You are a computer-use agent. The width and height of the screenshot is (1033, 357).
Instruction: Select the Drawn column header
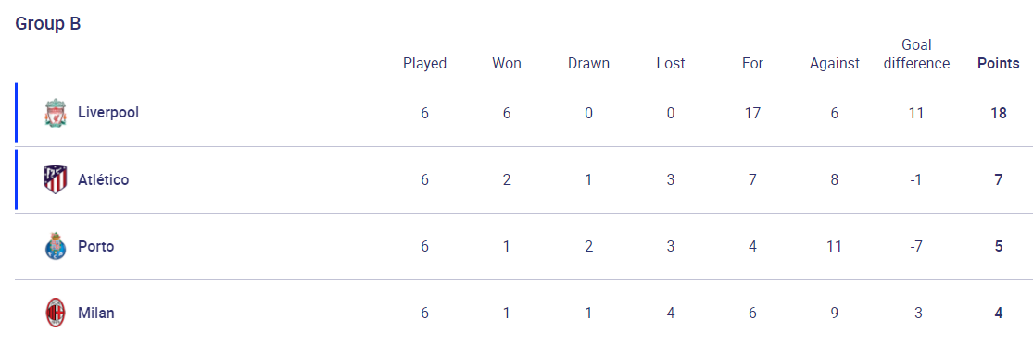[588, 64]
